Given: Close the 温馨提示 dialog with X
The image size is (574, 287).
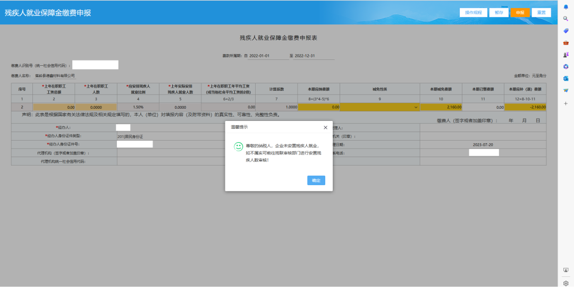Looking at the screenshot, I should click(325, 127).
